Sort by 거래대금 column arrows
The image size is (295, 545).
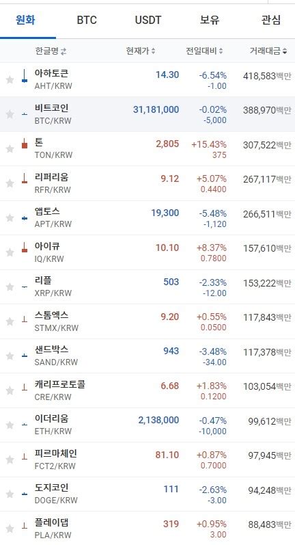point(285,51)
